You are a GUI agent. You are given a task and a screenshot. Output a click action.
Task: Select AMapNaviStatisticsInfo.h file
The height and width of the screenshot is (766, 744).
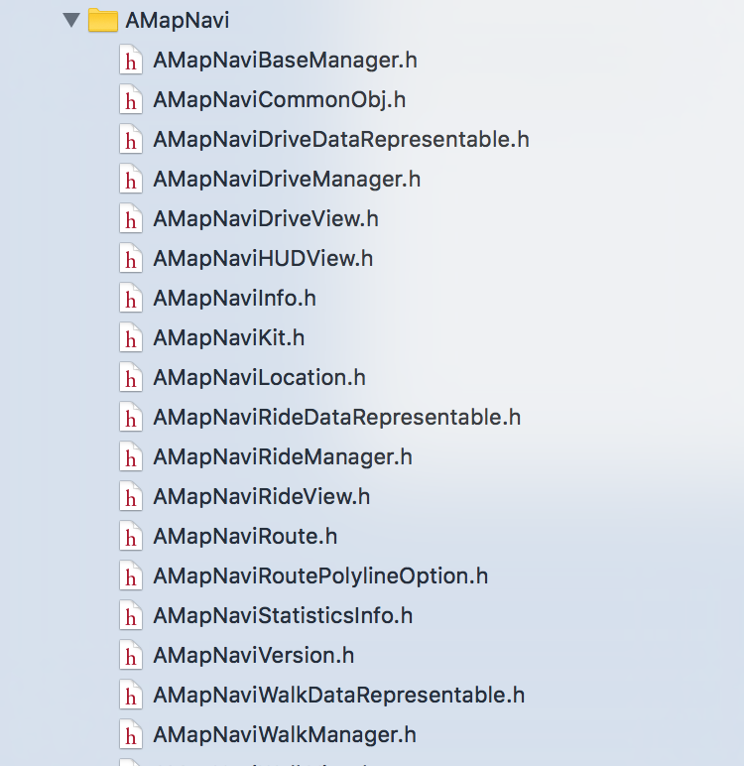point(283,615)
